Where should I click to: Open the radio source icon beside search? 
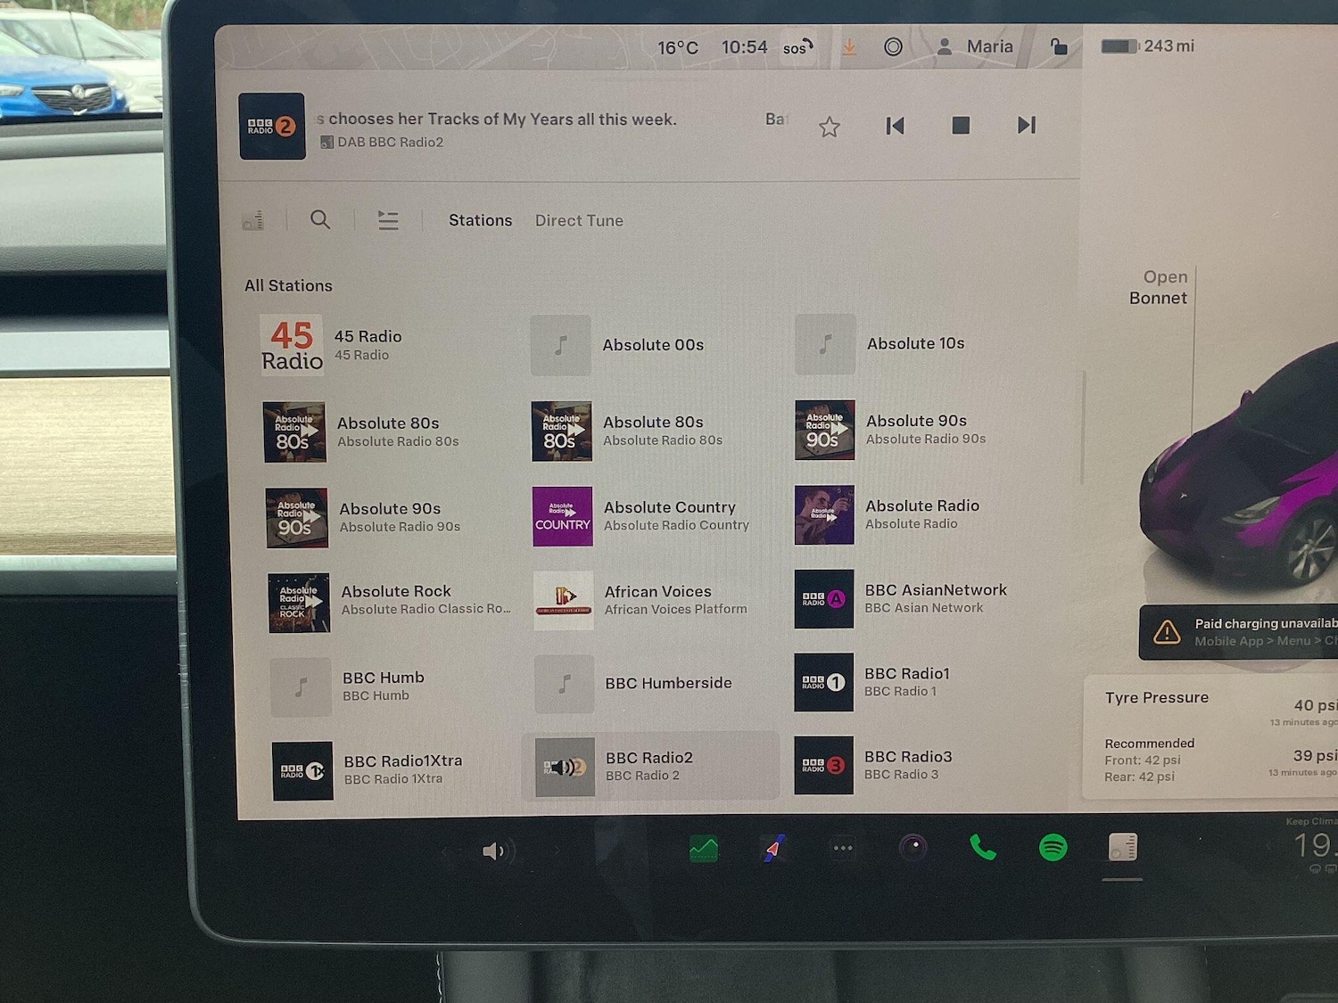click(x=253, y=219)
